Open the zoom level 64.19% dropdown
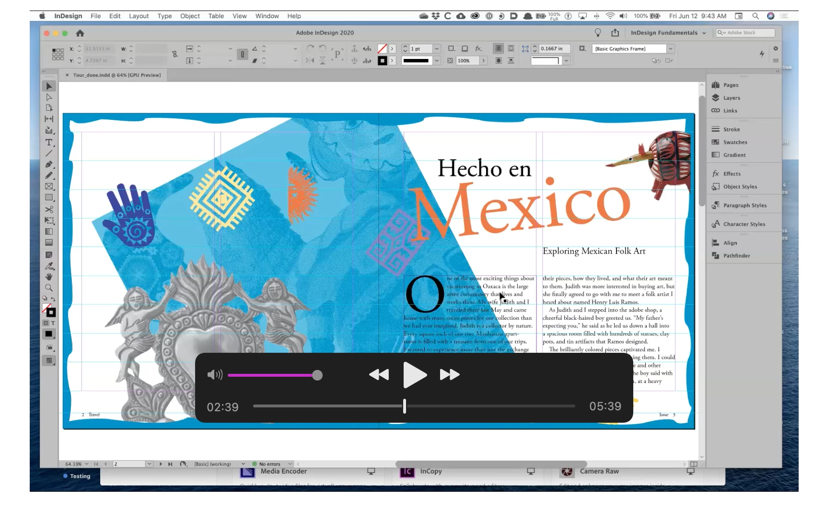The width and height of the screenshot is (814, 509). coord(87,464)
